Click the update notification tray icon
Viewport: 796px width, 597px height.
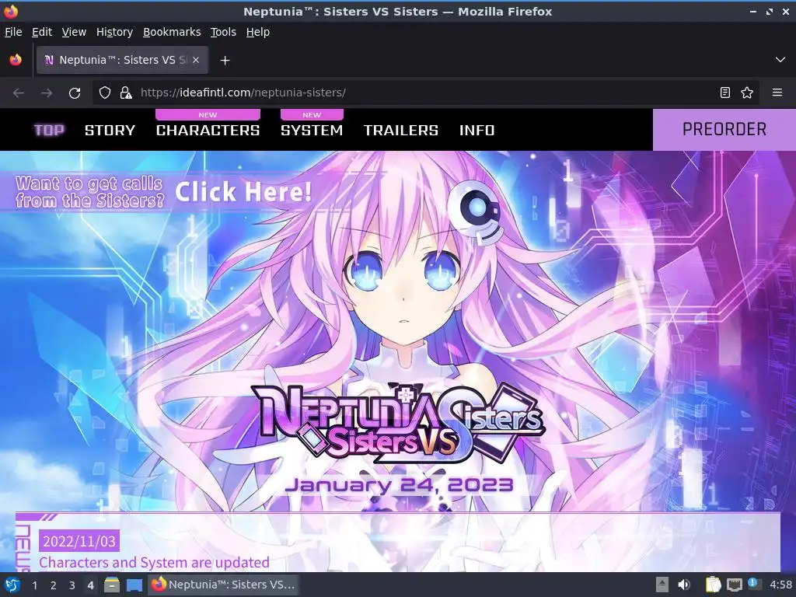[x=754, y=584]
